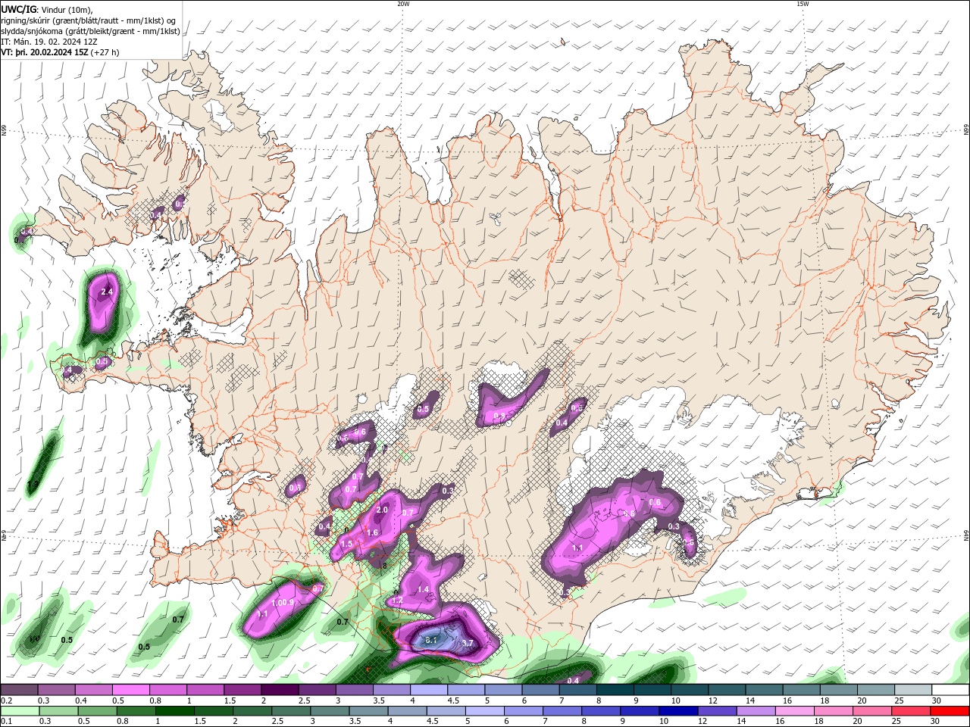The image size is (970, 727).
Task: Select the pale green 0.1 rain legend swatch
Action: (19, 711)
